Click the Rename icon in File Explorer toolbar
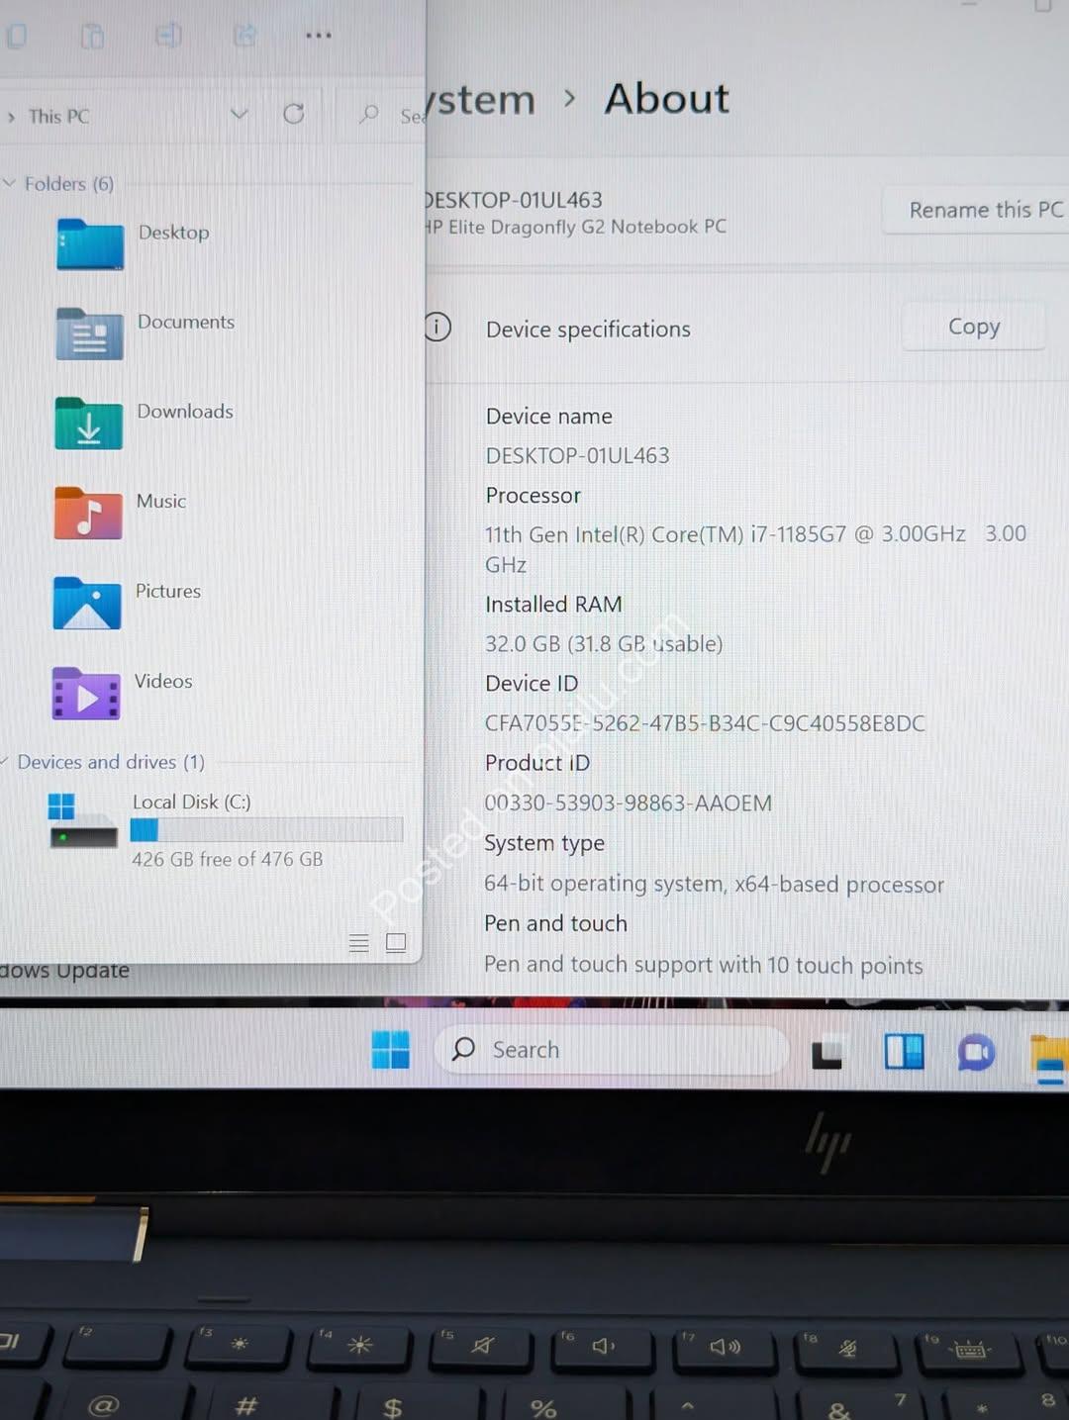1069x1420 pixels. 168,36
